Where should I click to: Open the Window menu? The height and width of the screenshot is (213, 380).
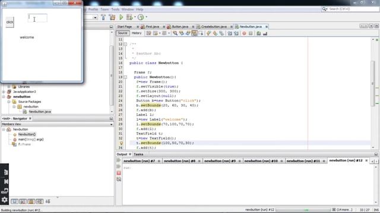click(128, 9)
